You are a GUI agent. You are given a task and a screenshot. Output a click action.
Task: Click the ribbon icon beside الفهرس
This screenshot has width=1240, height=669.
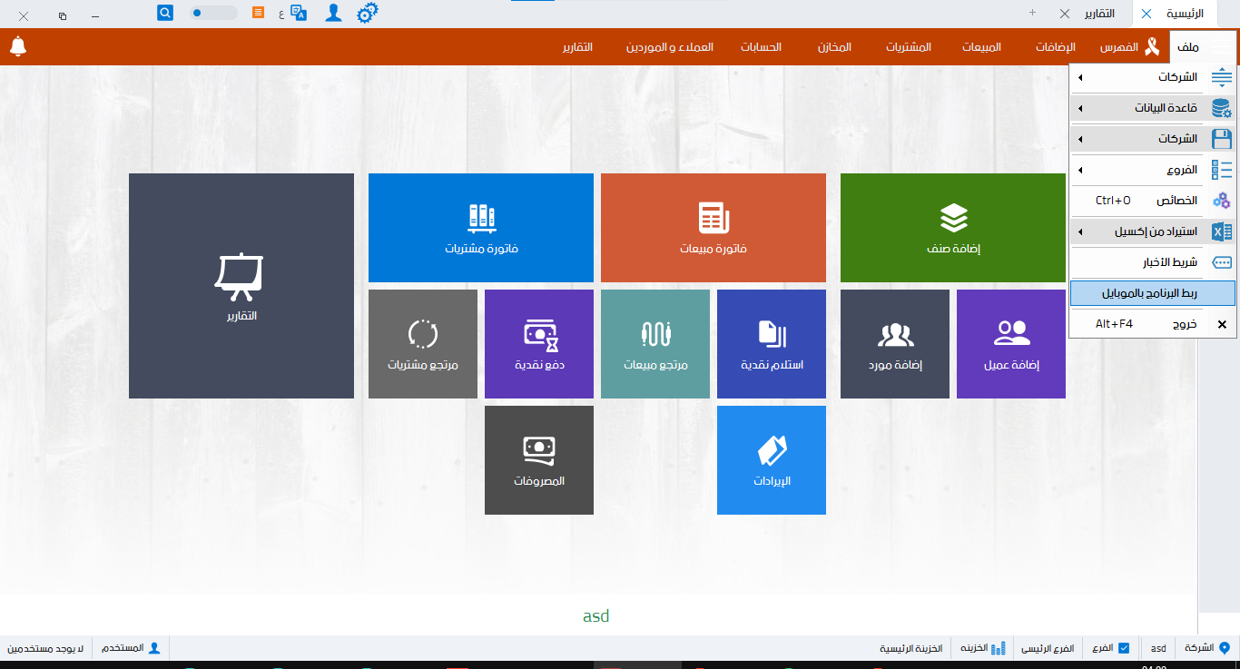click(x=1152, y=46)
